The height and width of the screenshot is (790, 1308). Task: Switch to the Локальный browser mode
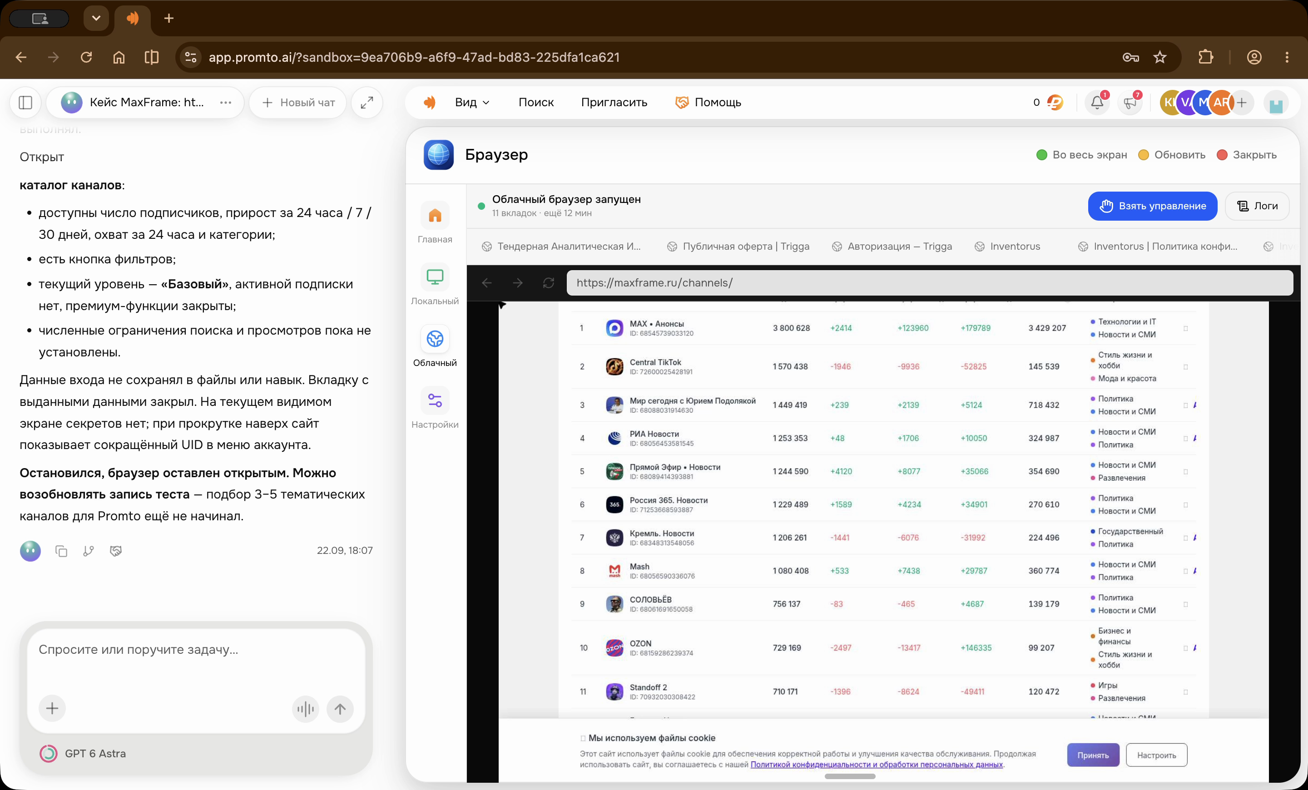tap(435, 284)
